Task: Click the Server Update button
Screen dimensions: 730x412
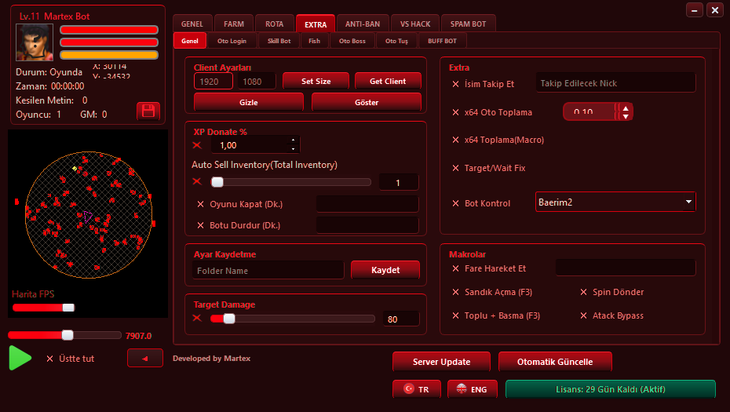Action: (x=441, y=362)
